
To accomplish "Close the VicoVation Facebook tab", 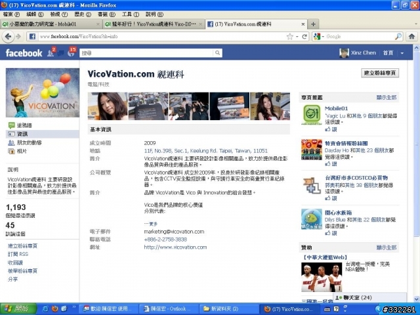I will click(x=303, y=24).
